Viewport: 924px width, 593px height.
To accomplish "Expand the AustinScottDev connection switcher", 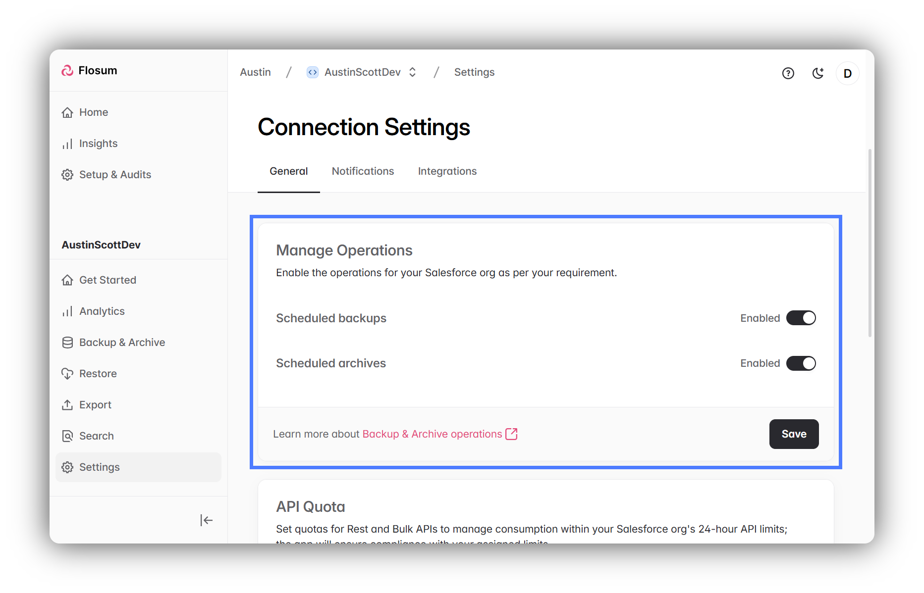I will coord(412,72).
